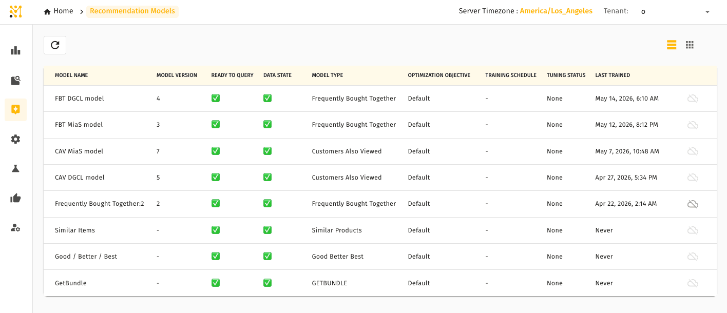Click cloud-off icon for Frequently Bought Together:2

pyautogui.click(x=693, y=204)
